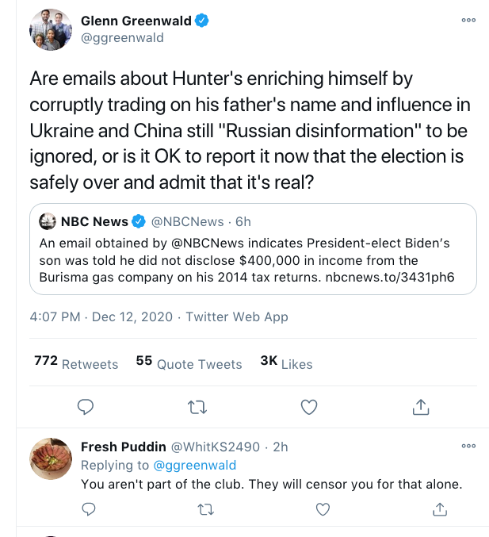Share Glenn Greenwald's main tweet
The image size is (489, 537).
[422, 407]
